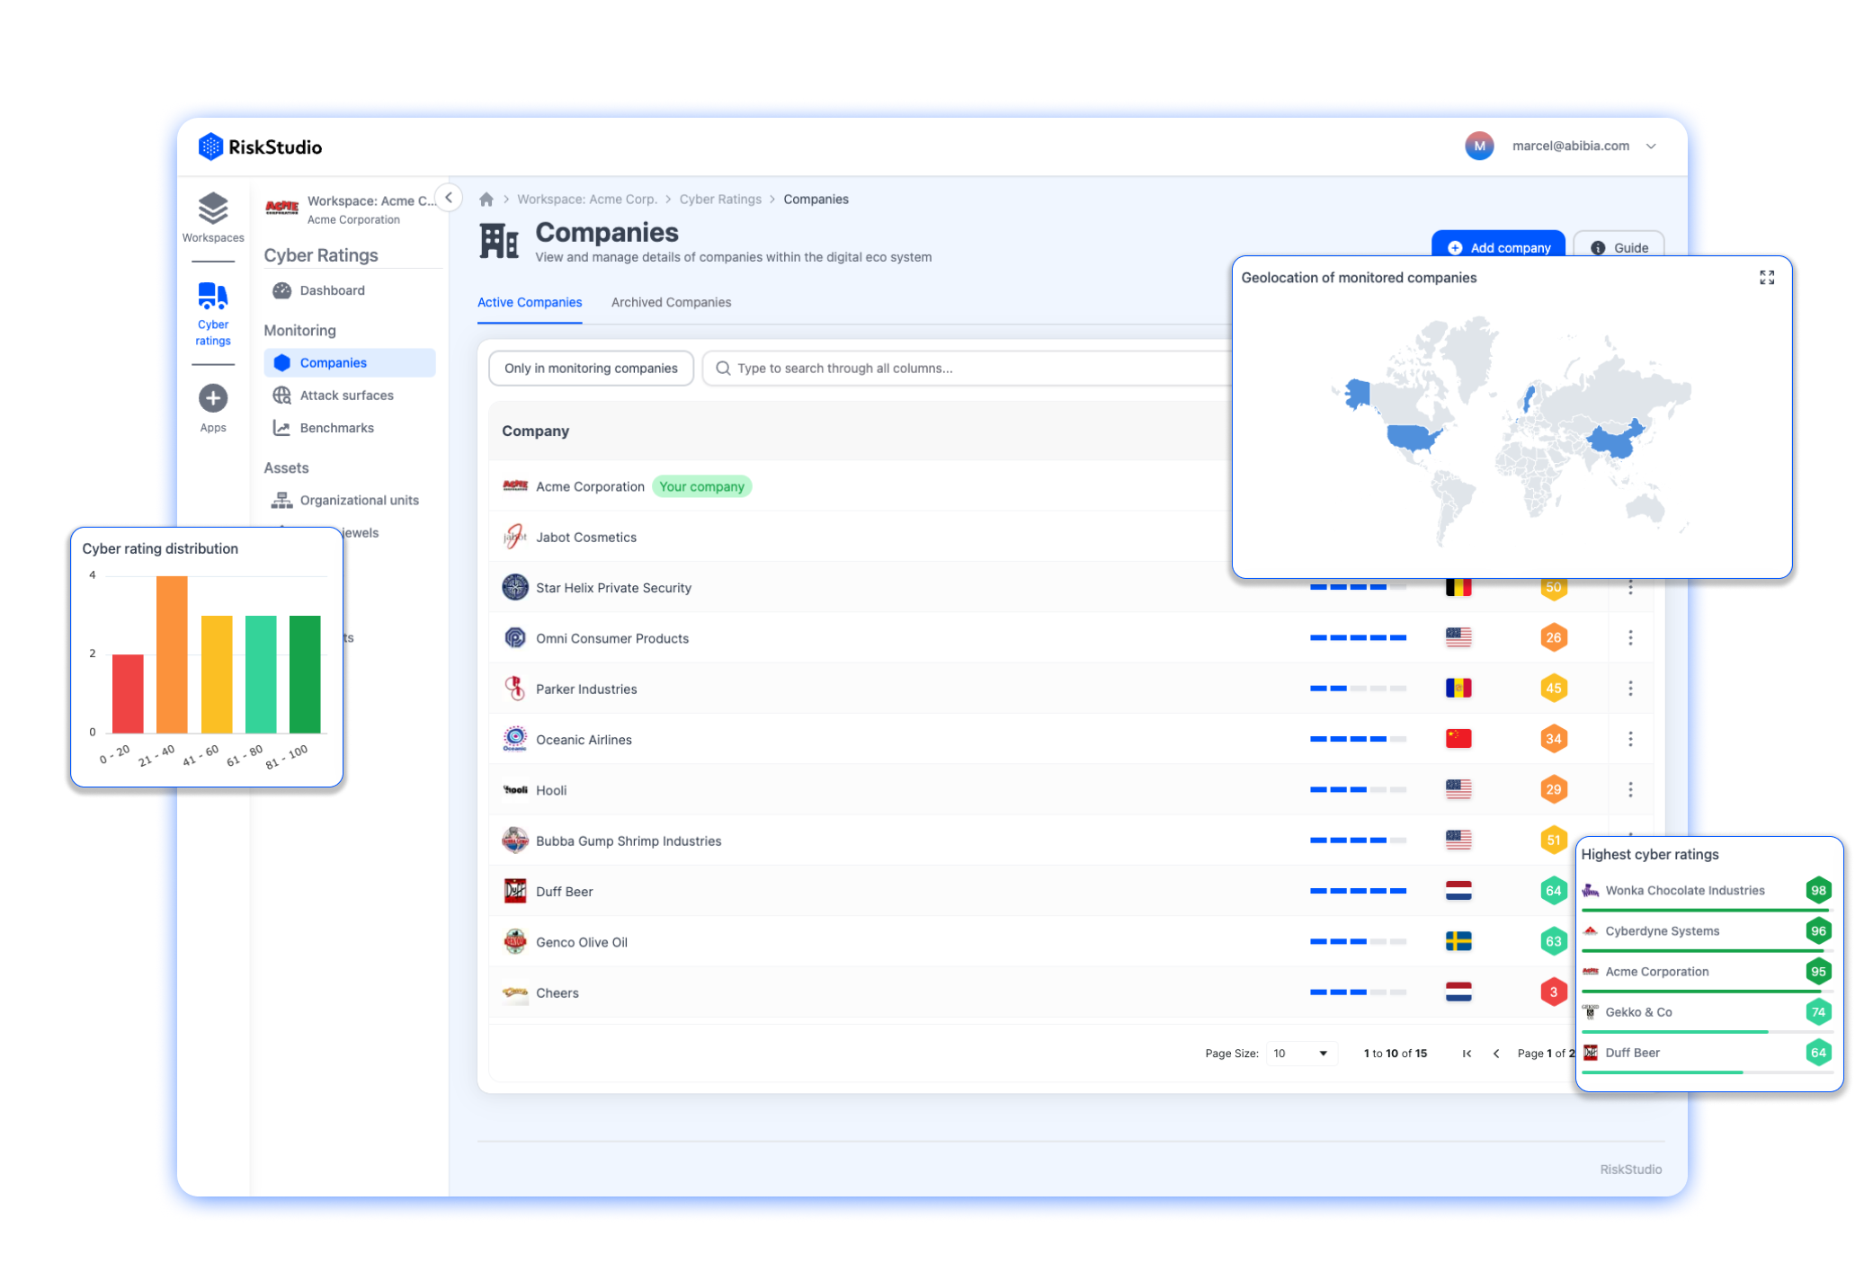Screen dimensions: 1864x1272
Task: Click Oceanic Airlines rating badge 34
Action: point(1553,739)
